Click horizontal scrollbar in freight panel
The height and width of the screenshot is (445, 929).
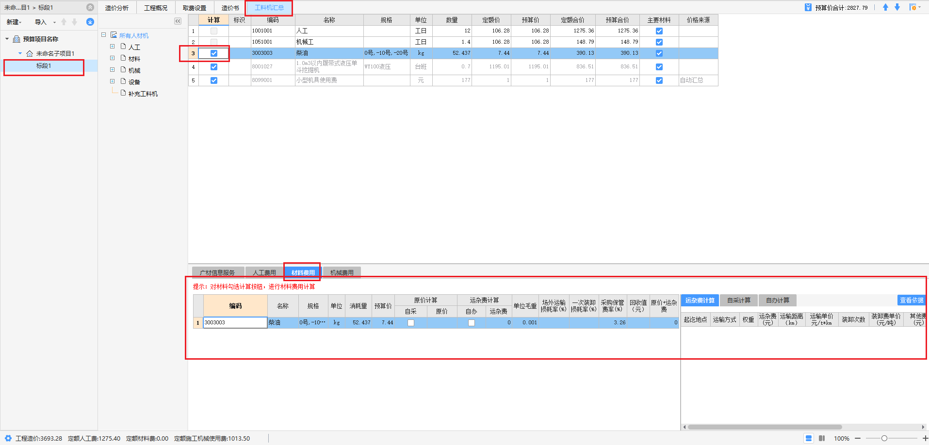765,427
